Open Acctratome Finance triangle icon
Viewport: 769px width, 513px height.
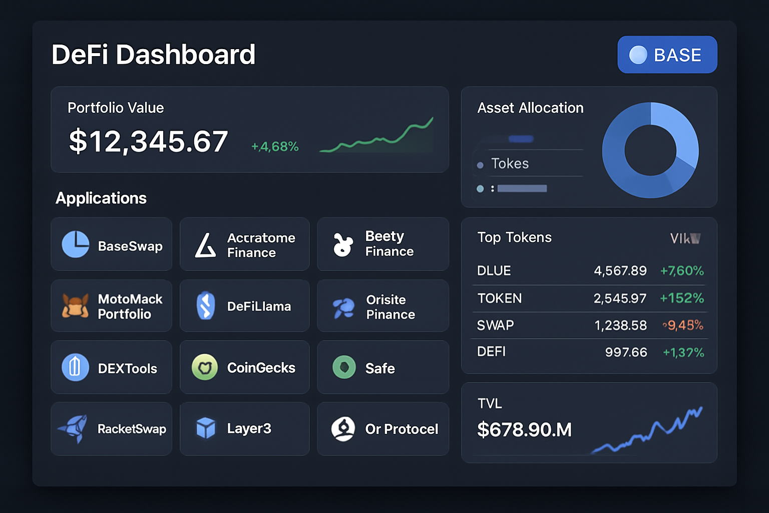(x=205, y=245)
